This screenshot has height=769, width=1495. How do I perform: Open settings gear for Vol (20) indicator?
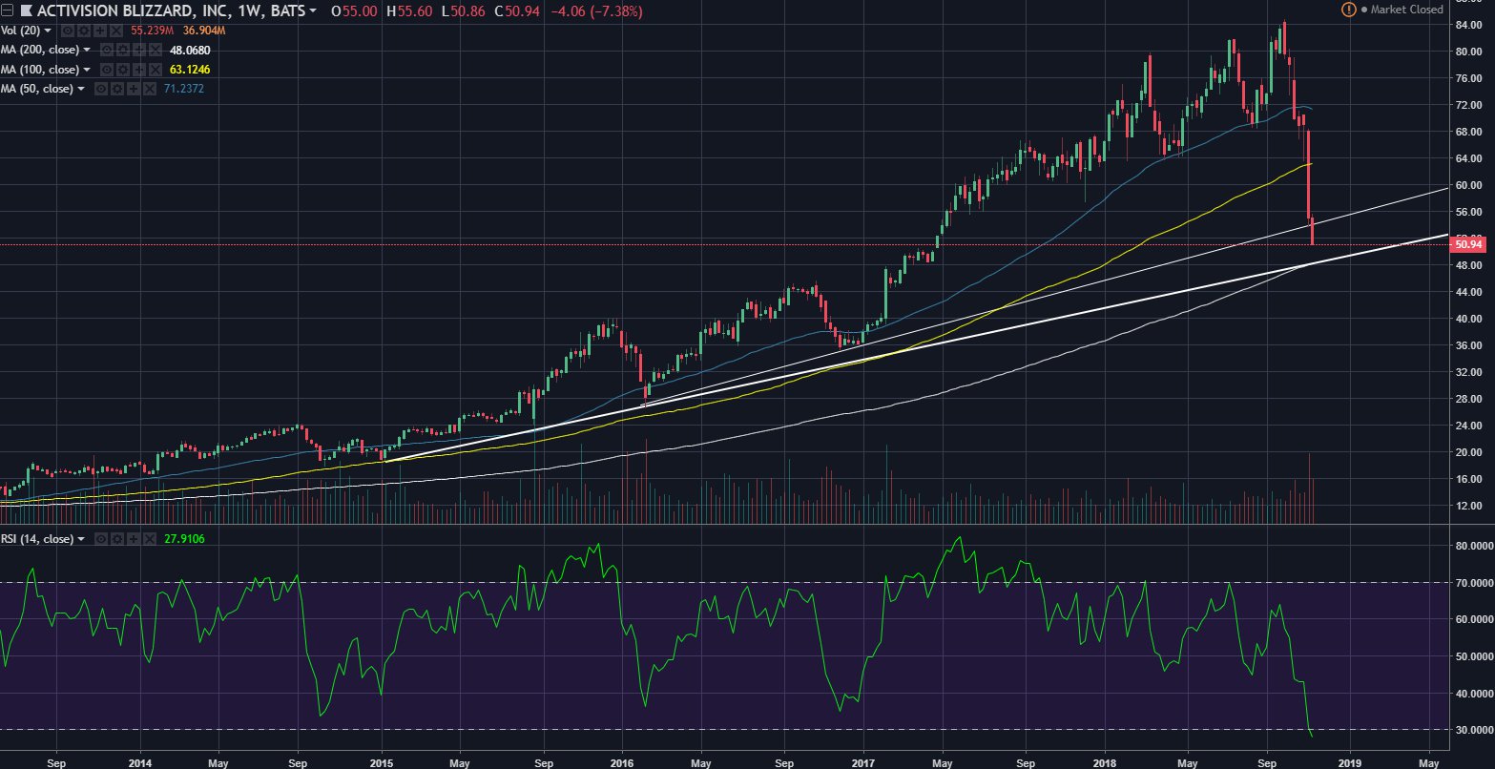coord(84,31)
